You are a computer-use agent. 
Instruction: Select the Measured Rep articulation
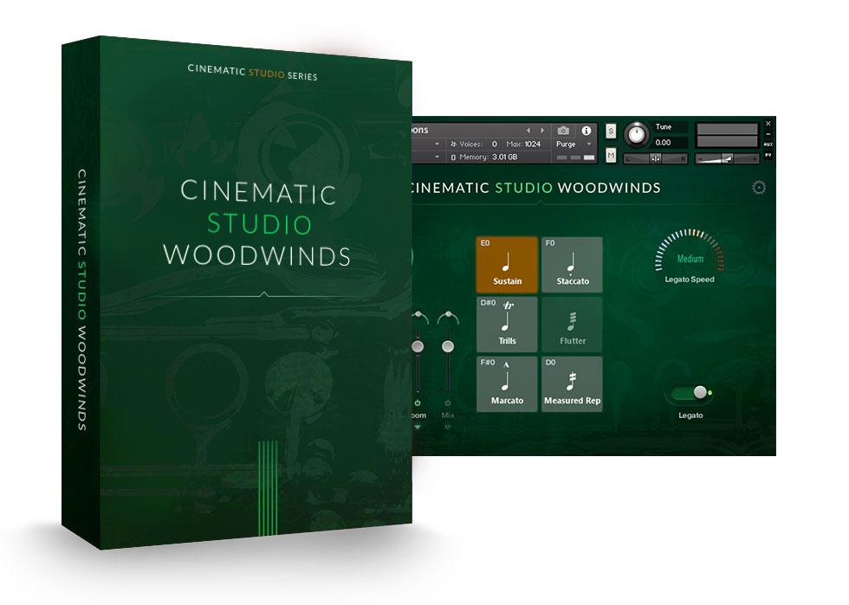tap(572, 383)
